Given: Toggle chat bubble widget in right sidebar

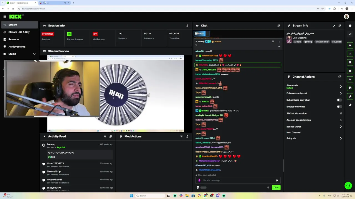Looking at the screenshot, I should (x=350, y=71).
